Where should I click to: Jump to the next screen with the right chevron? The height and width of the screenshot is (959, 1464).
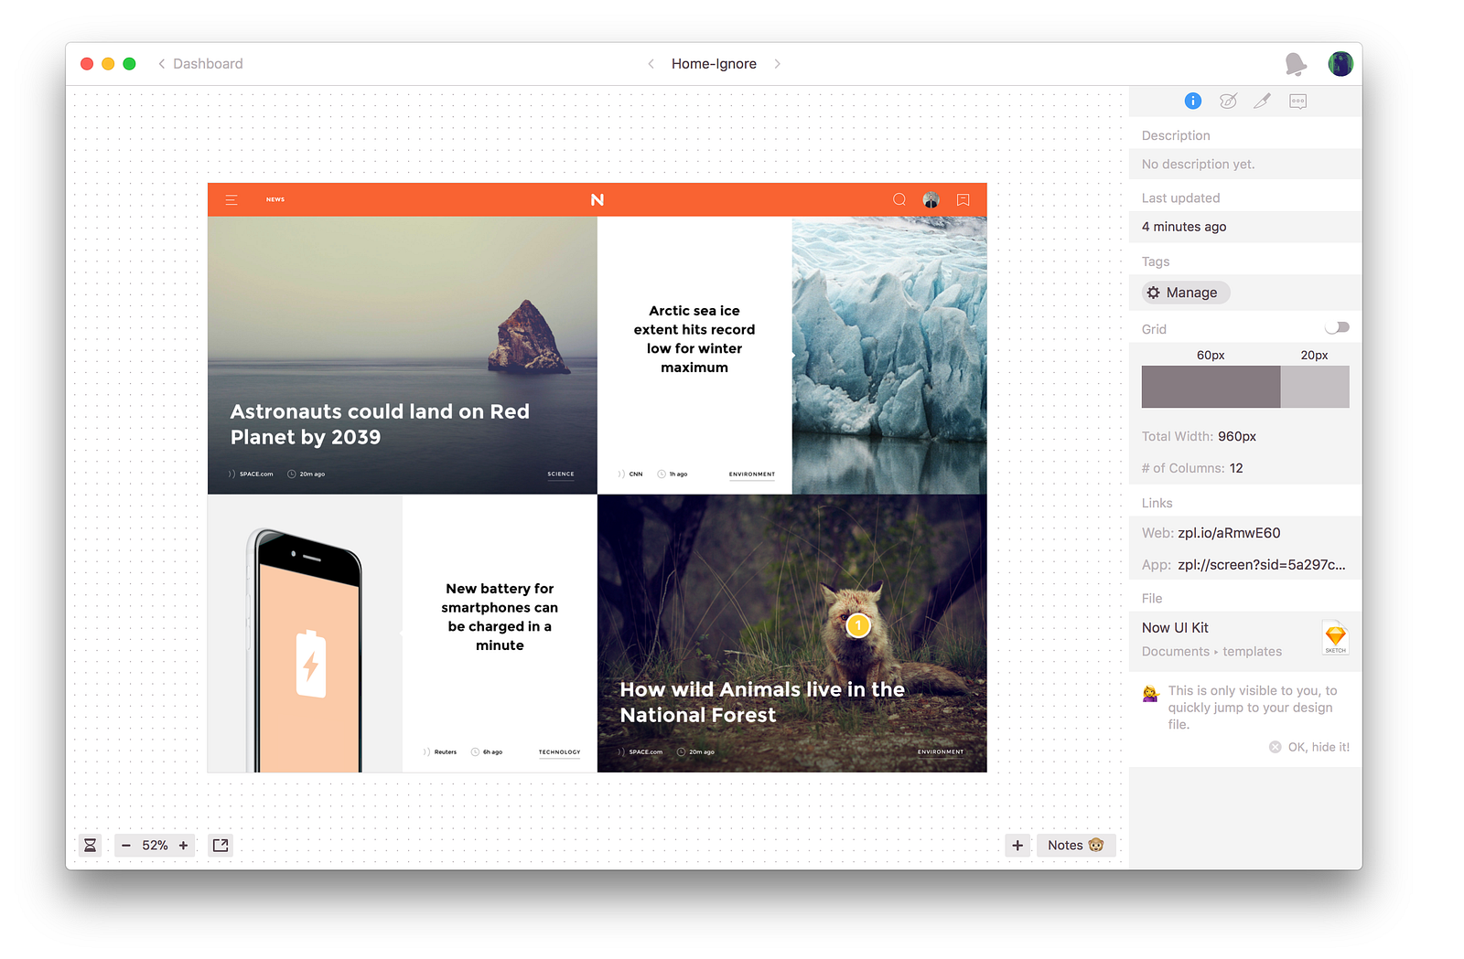tap(778, 64)
